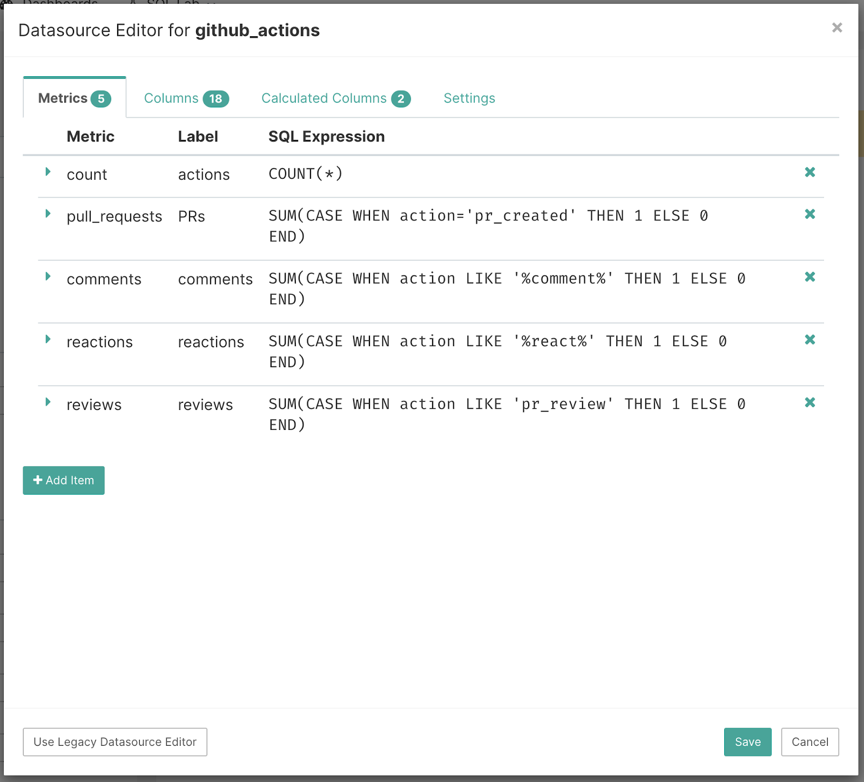Select the Metrics tab
This screenshot has width=864, height=782.
[x=74, y=98]
